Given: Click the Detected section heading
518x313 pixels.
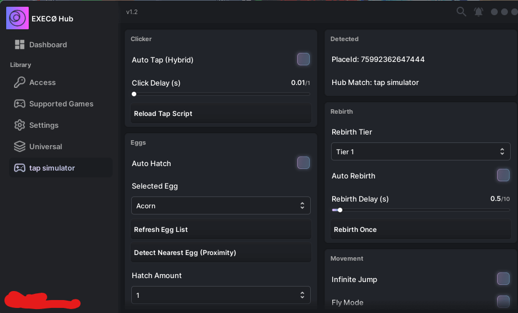Looking at the screenshot, I should (344, 39).
